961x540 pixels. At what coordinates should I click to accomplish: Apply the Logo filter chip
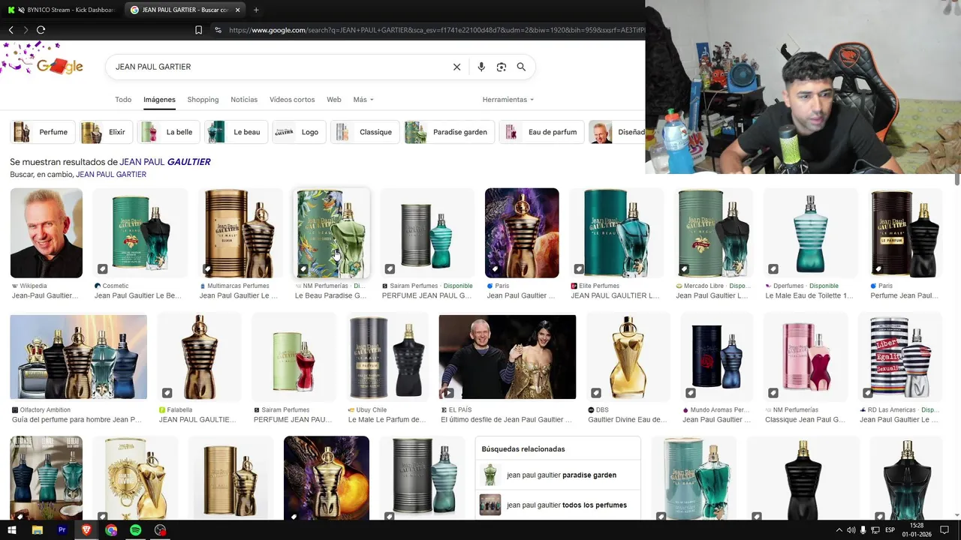pos(299,132)
